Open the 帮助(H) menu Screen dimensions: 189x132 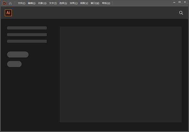[x=106, y=3]
